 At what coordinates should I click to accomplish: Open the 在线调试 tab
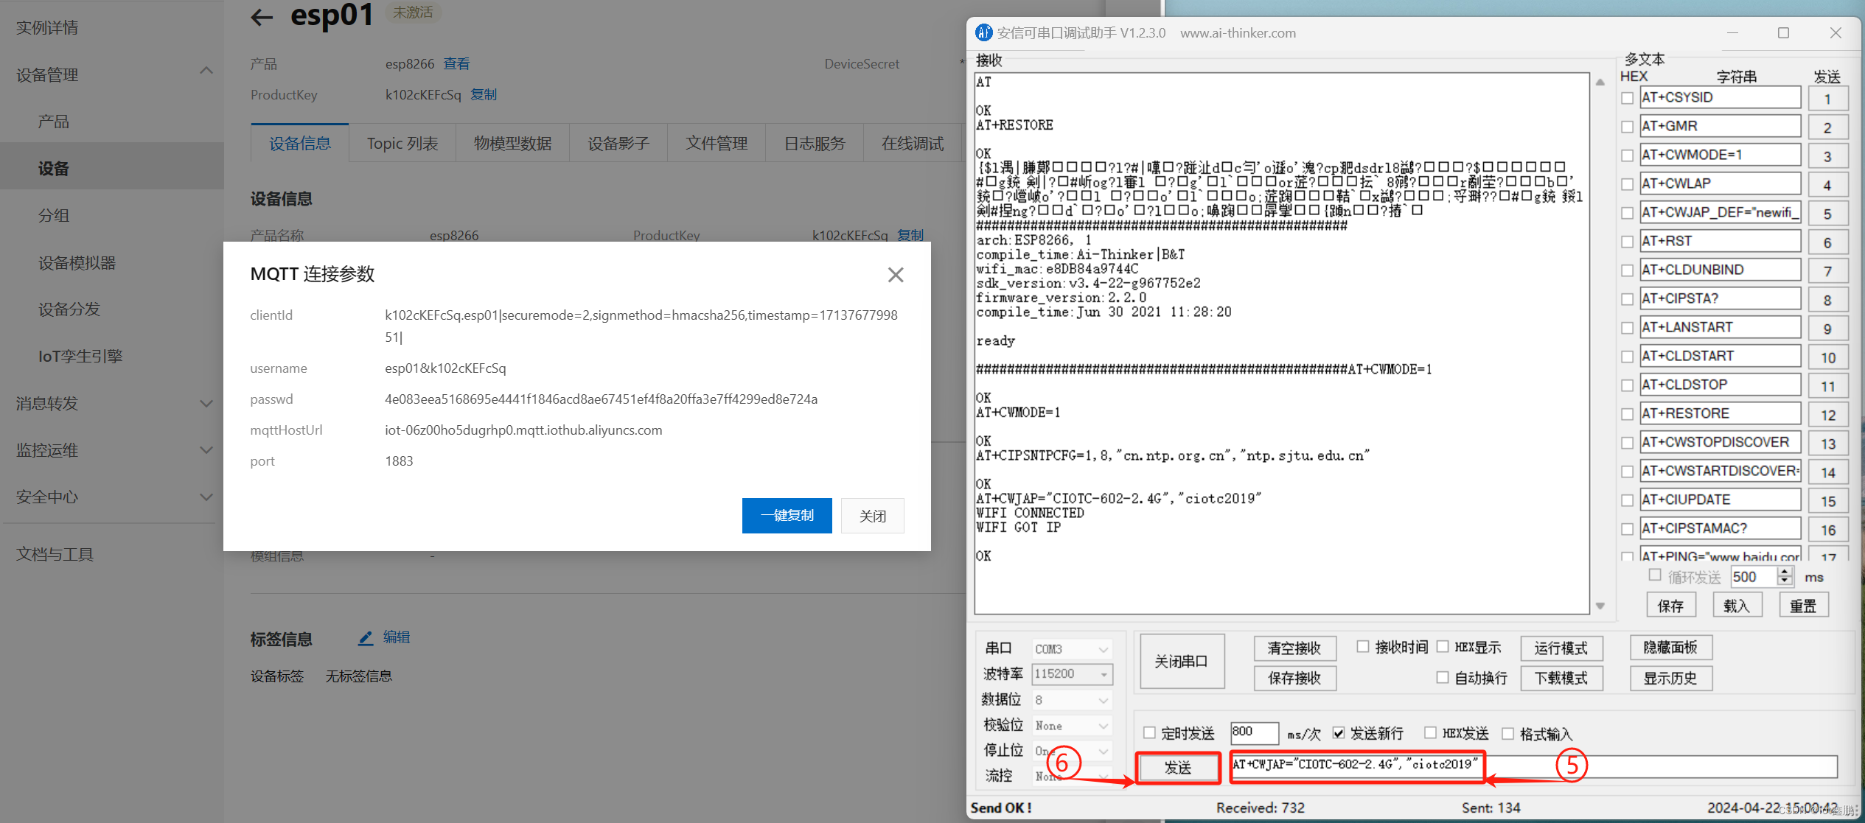click(x=913, y=143)
